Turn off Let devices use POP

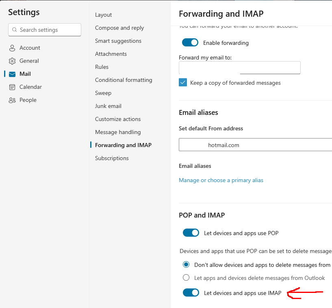[191, 233]
